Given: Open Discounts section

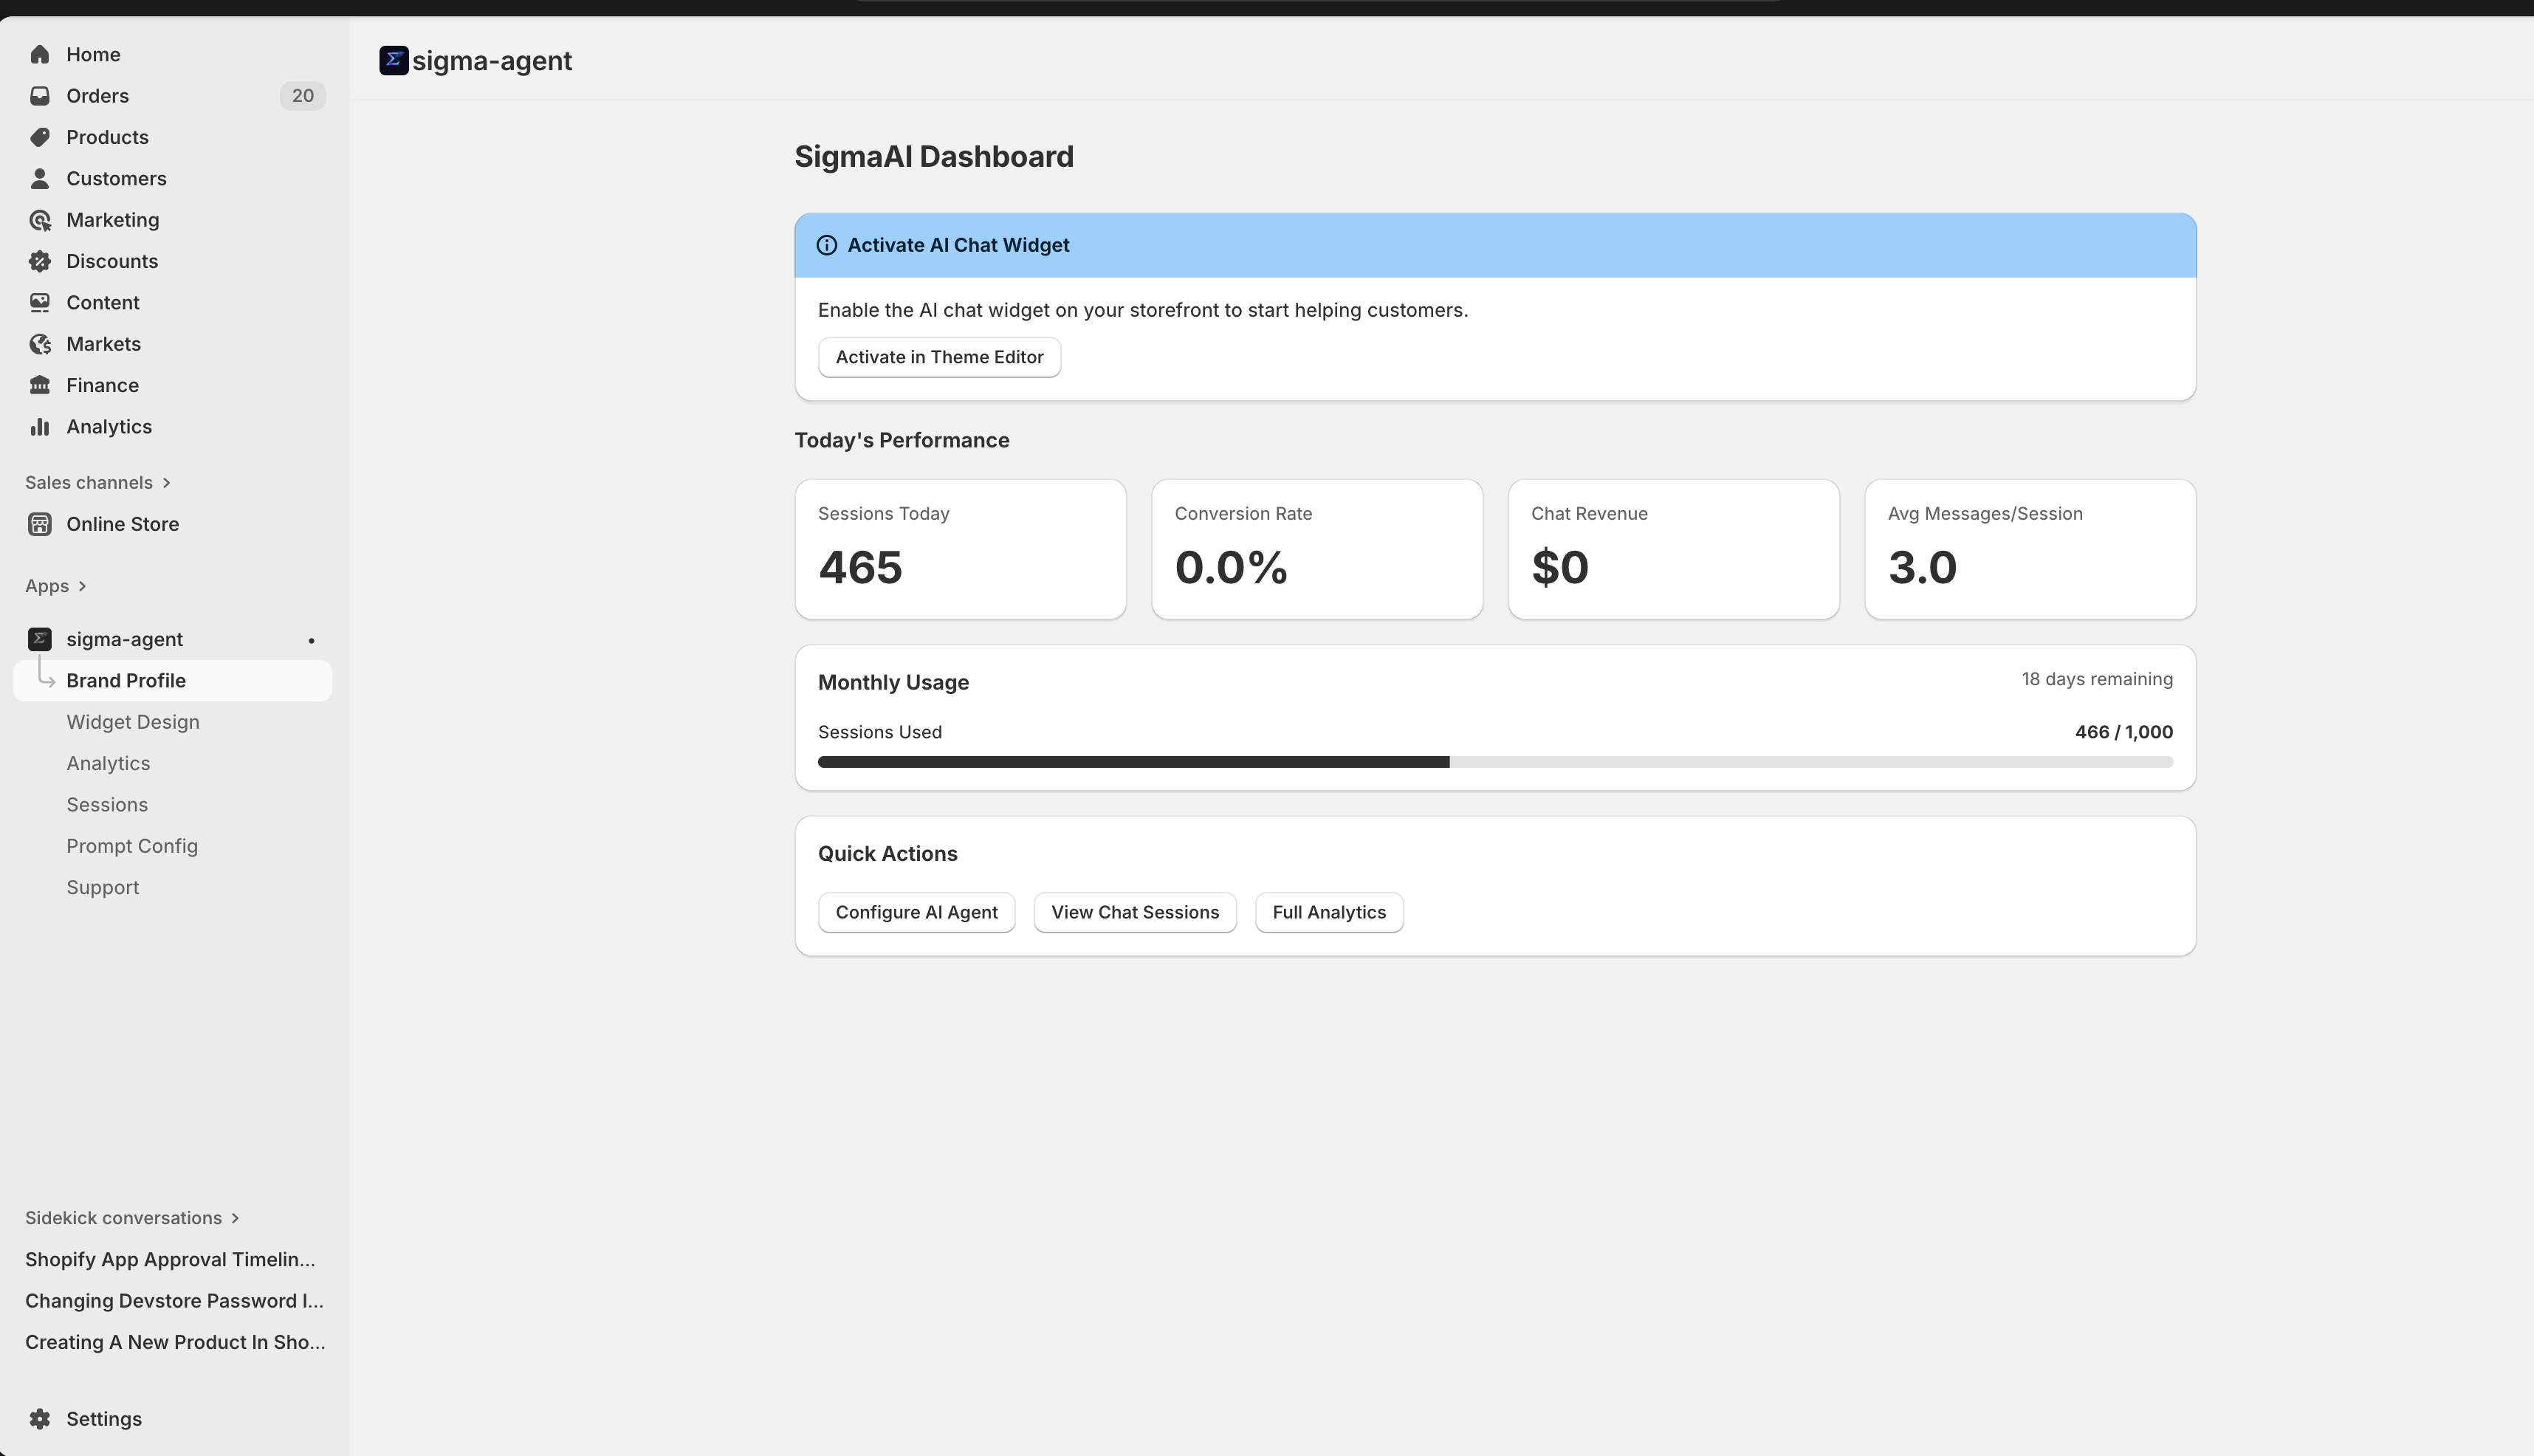Looking at the screenshot, I should 173,261.
